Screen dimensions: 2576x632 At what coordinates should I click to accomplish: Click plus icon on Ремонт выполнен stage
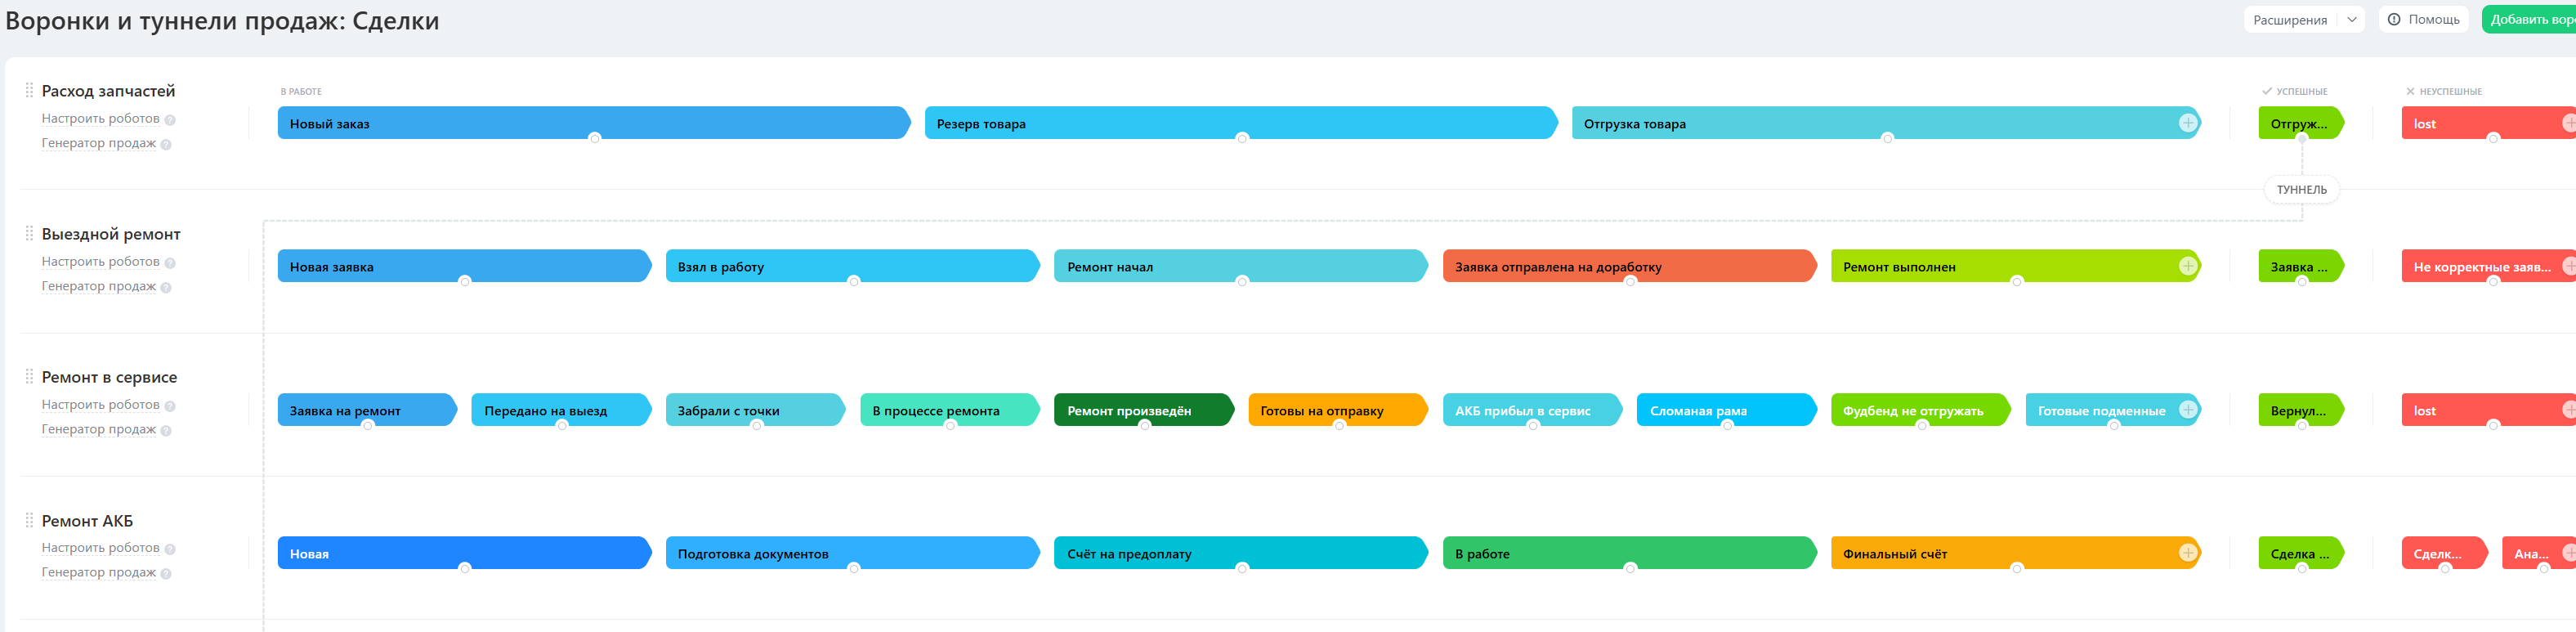tap(2187, 266)
